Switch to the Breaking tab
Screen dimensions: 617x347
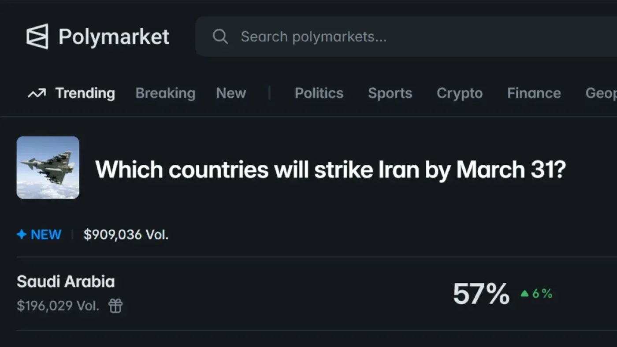pos(165,93)
